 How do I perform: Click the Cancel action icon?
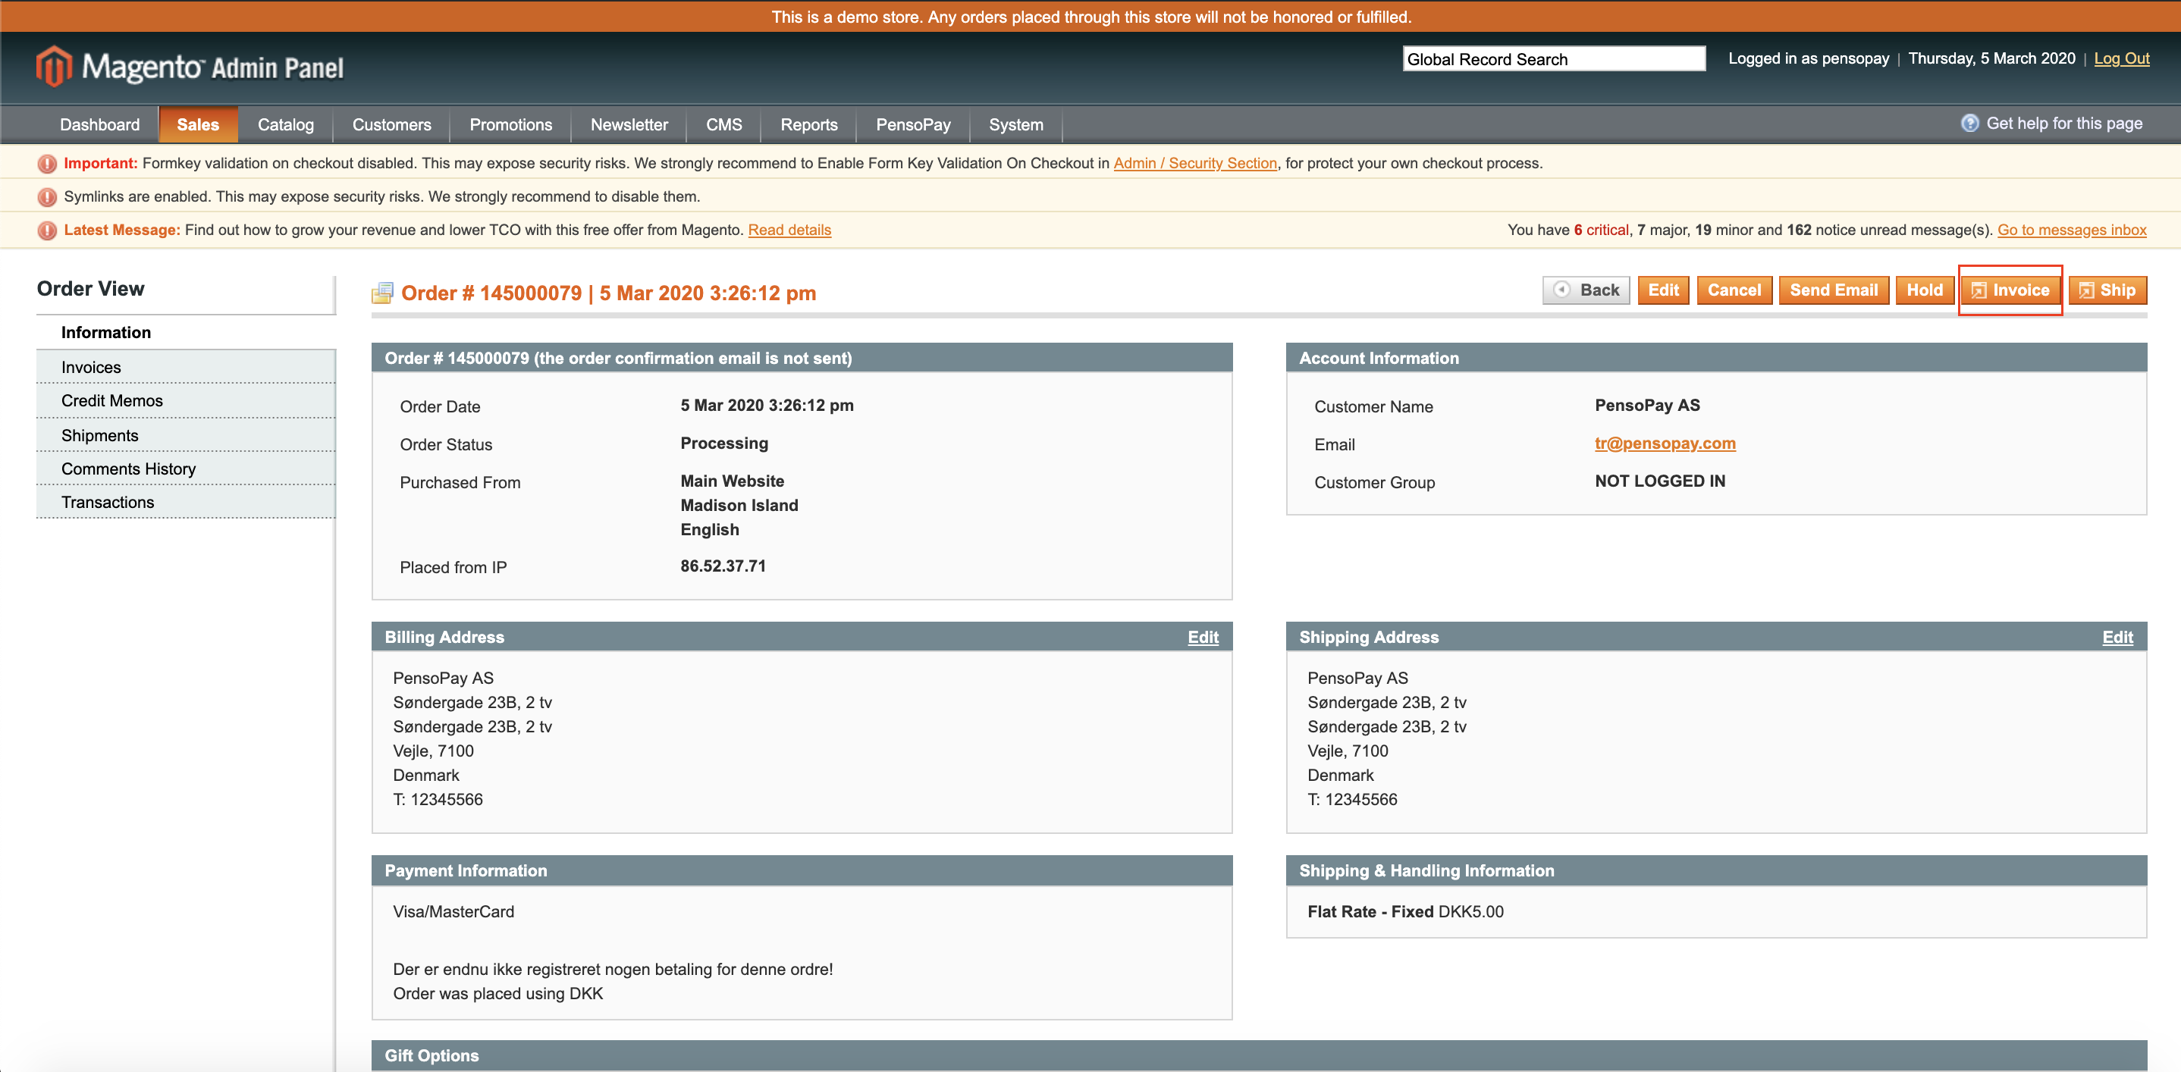pyautogui.click(x=1734, y=290)
